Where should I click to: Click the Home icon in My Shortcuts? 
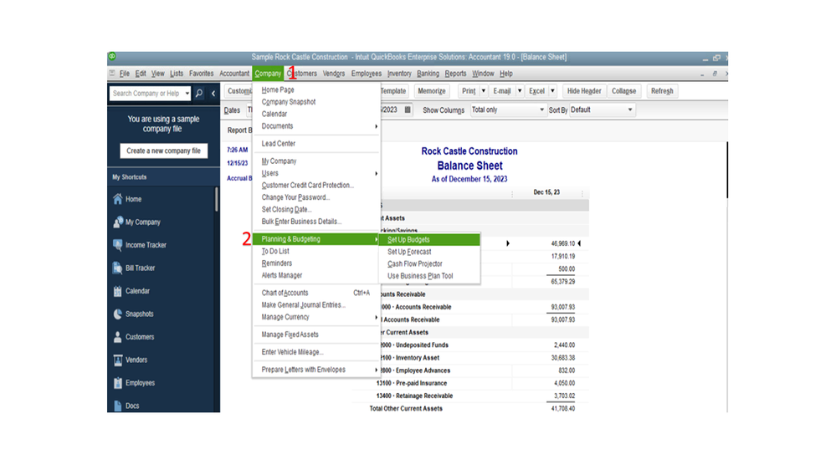click(118, 199)
